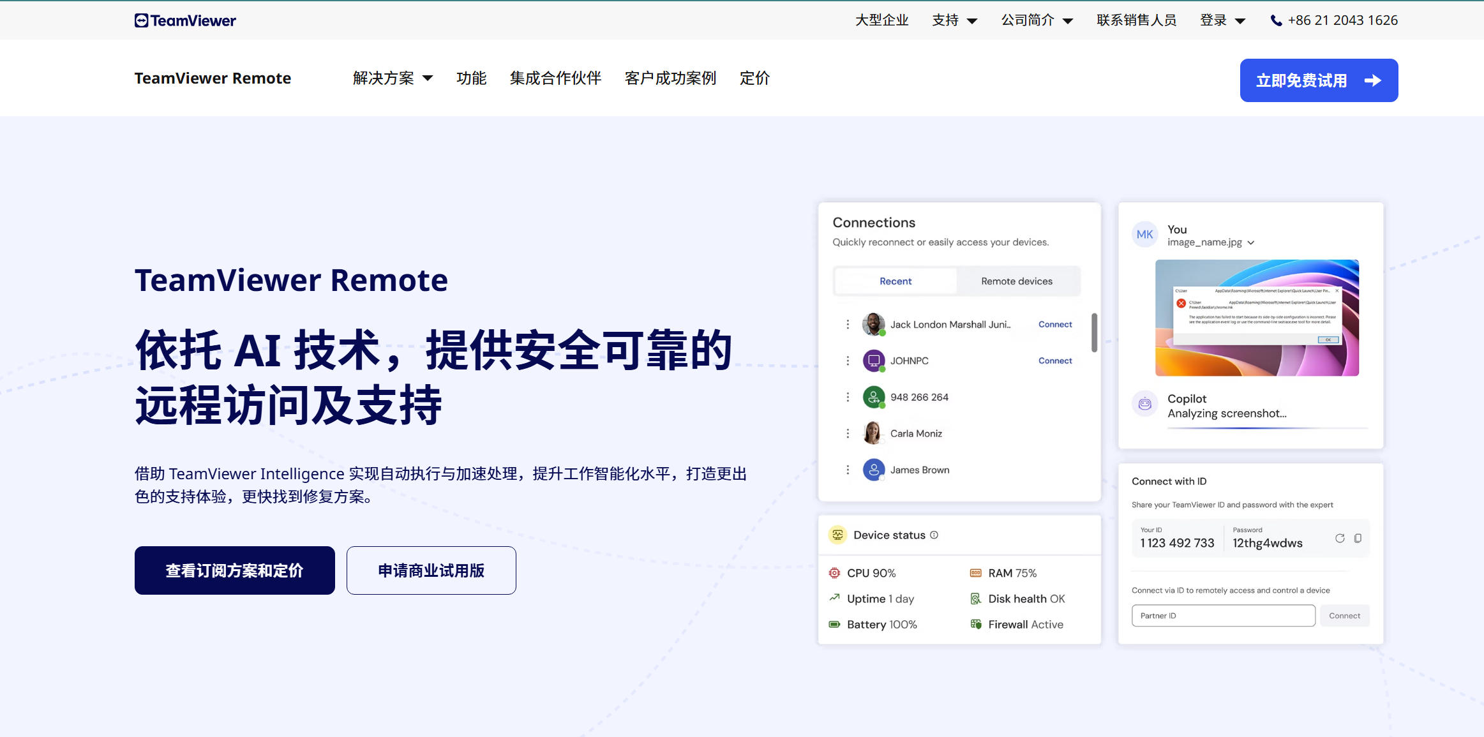
Task: Refresh the password with the circular arrow icon
Action: point(1340,539)
